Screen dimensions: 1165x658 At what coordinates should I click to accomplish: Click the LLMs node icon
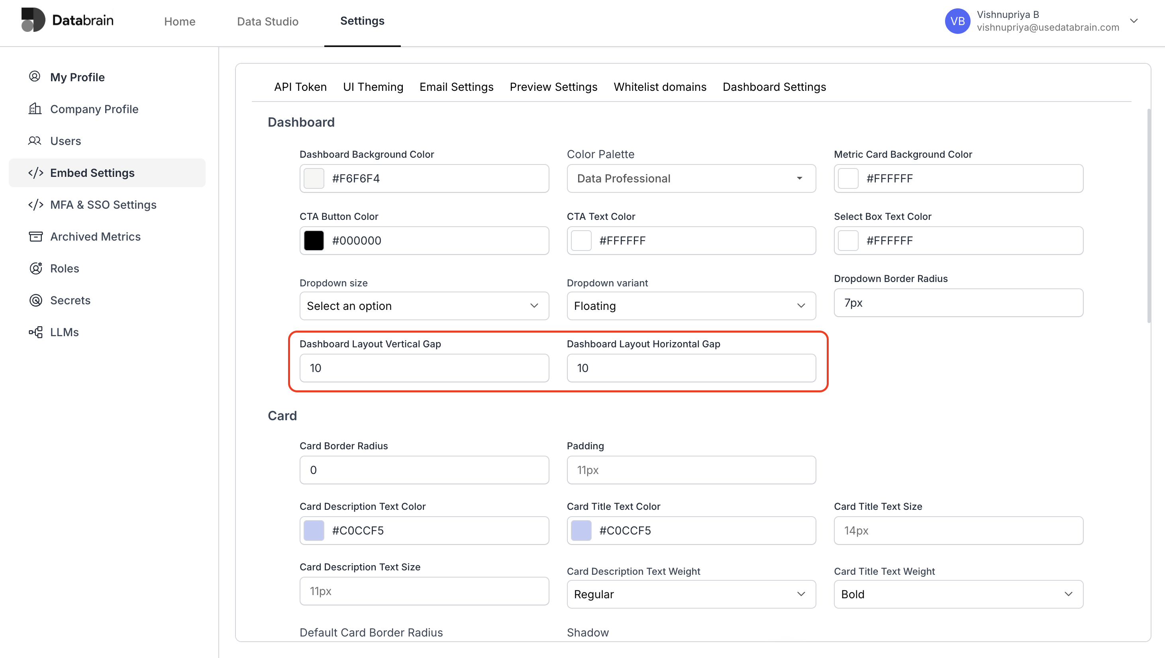35,332
